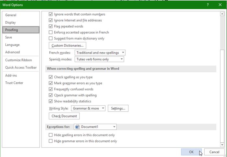
Task: Confirm changes with OK button
Action: coord(191,152)
